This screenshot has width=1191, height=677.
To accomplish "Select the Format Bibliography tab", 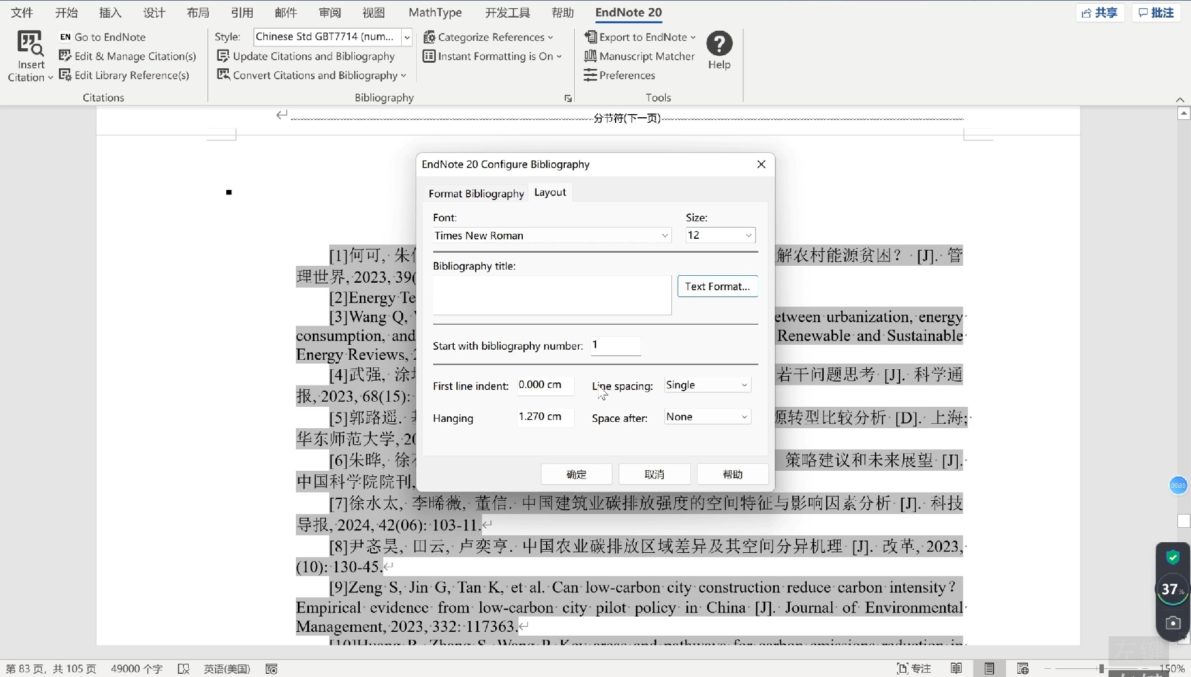I will (x=476, y=194).
